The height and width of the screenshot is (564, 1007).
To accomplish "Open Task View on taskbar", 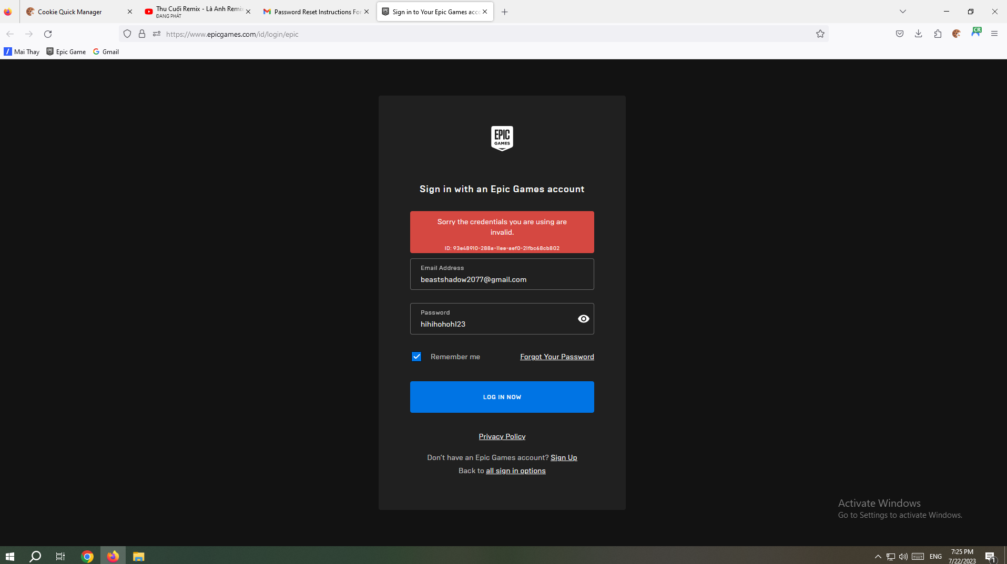I will point(60,556).
